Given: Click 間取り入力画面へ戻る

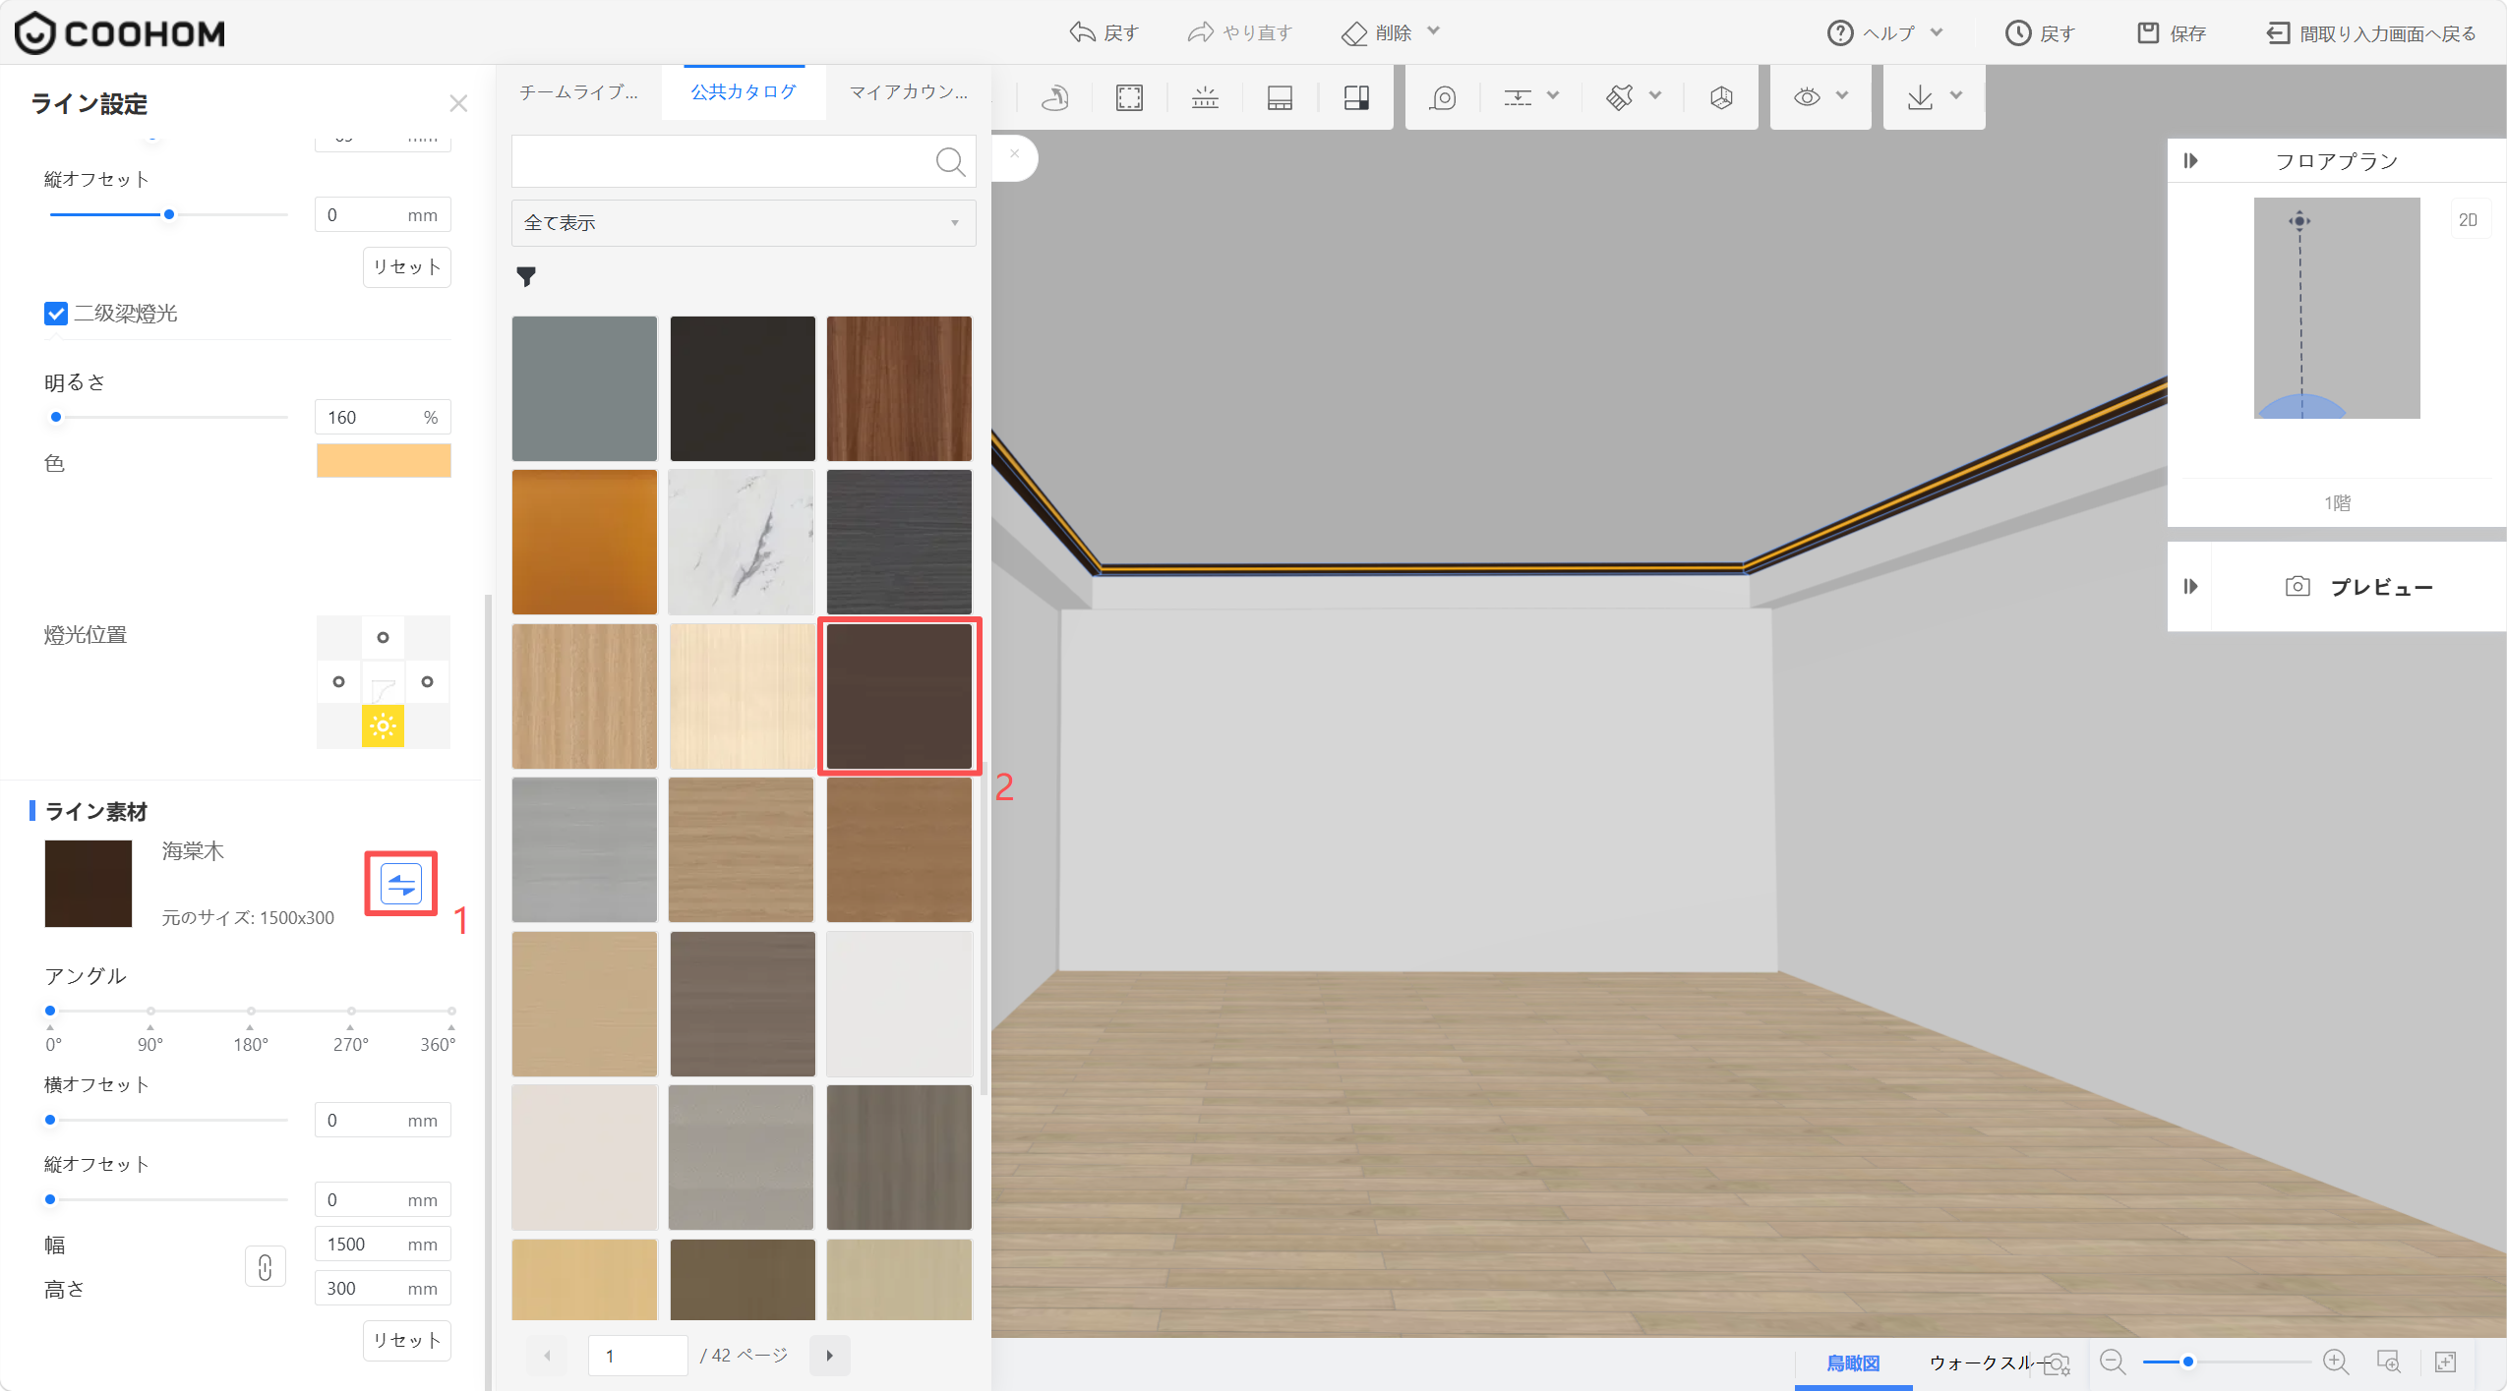Looking at the screenshot, I should tap(2371, 33).
